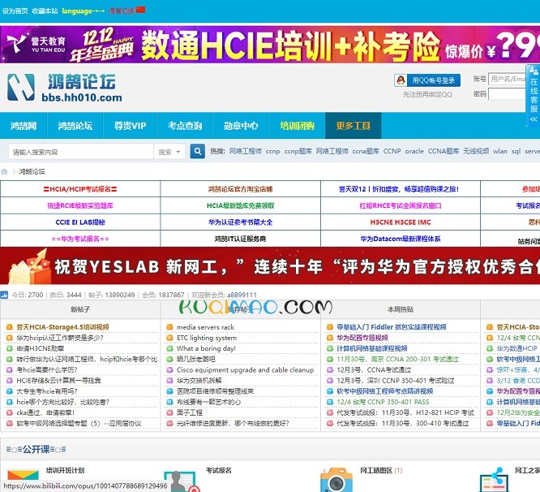Click the home breadcrumb icon

5,171
